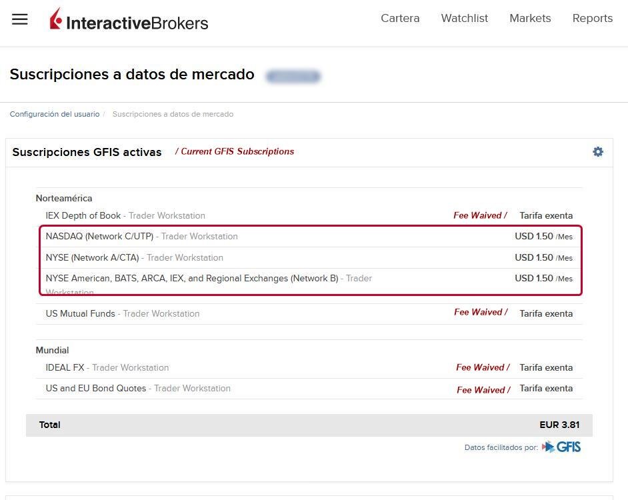Click the blurred account badge beside the title
Image resolution: width=628 pixels, height=500 pixels.
(293, 76)
